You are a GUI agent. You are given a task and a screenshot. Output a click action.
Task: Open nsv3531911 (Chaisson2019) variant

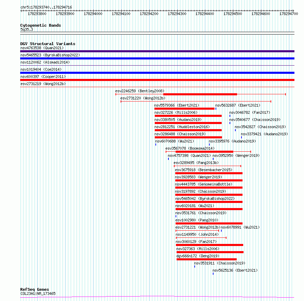click(220, 263)
